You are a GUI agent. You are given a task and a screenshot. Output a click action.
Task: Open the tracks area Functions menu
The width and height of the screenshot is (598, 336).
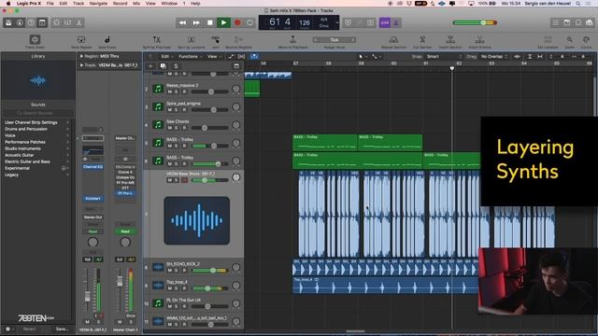tap(191, 57)
